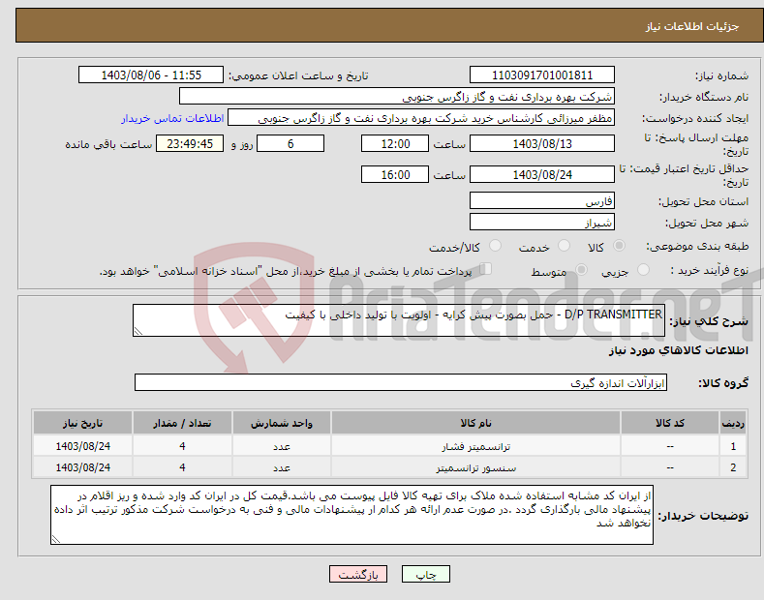
Task: Click the goods group field ابزارآلات اندازه گیری
Action: click(x=401, y=382)
